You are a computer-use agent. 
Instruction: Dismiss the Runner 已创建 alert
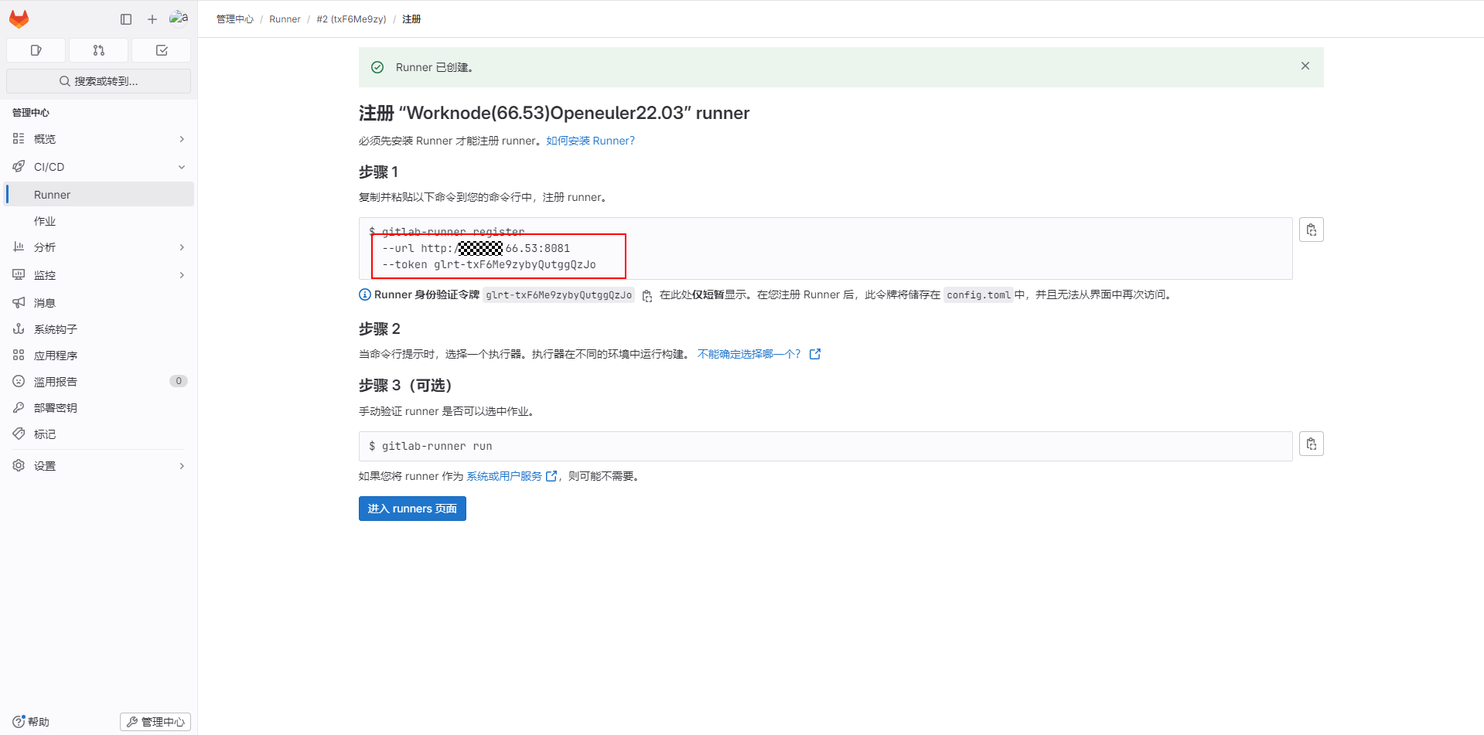pos(1305,66)
